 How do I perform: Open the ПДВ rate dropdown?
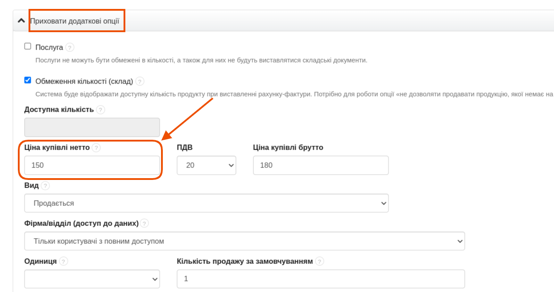coord(206,165)
